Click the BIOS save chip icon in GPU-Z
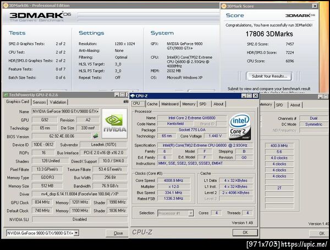330x250 pixels. (96, 136)
